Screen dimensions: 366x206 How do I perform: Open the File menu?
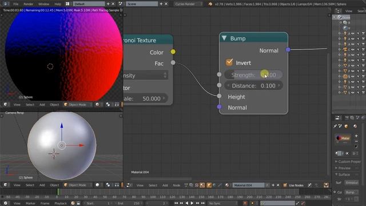click(x=15, y=4)
